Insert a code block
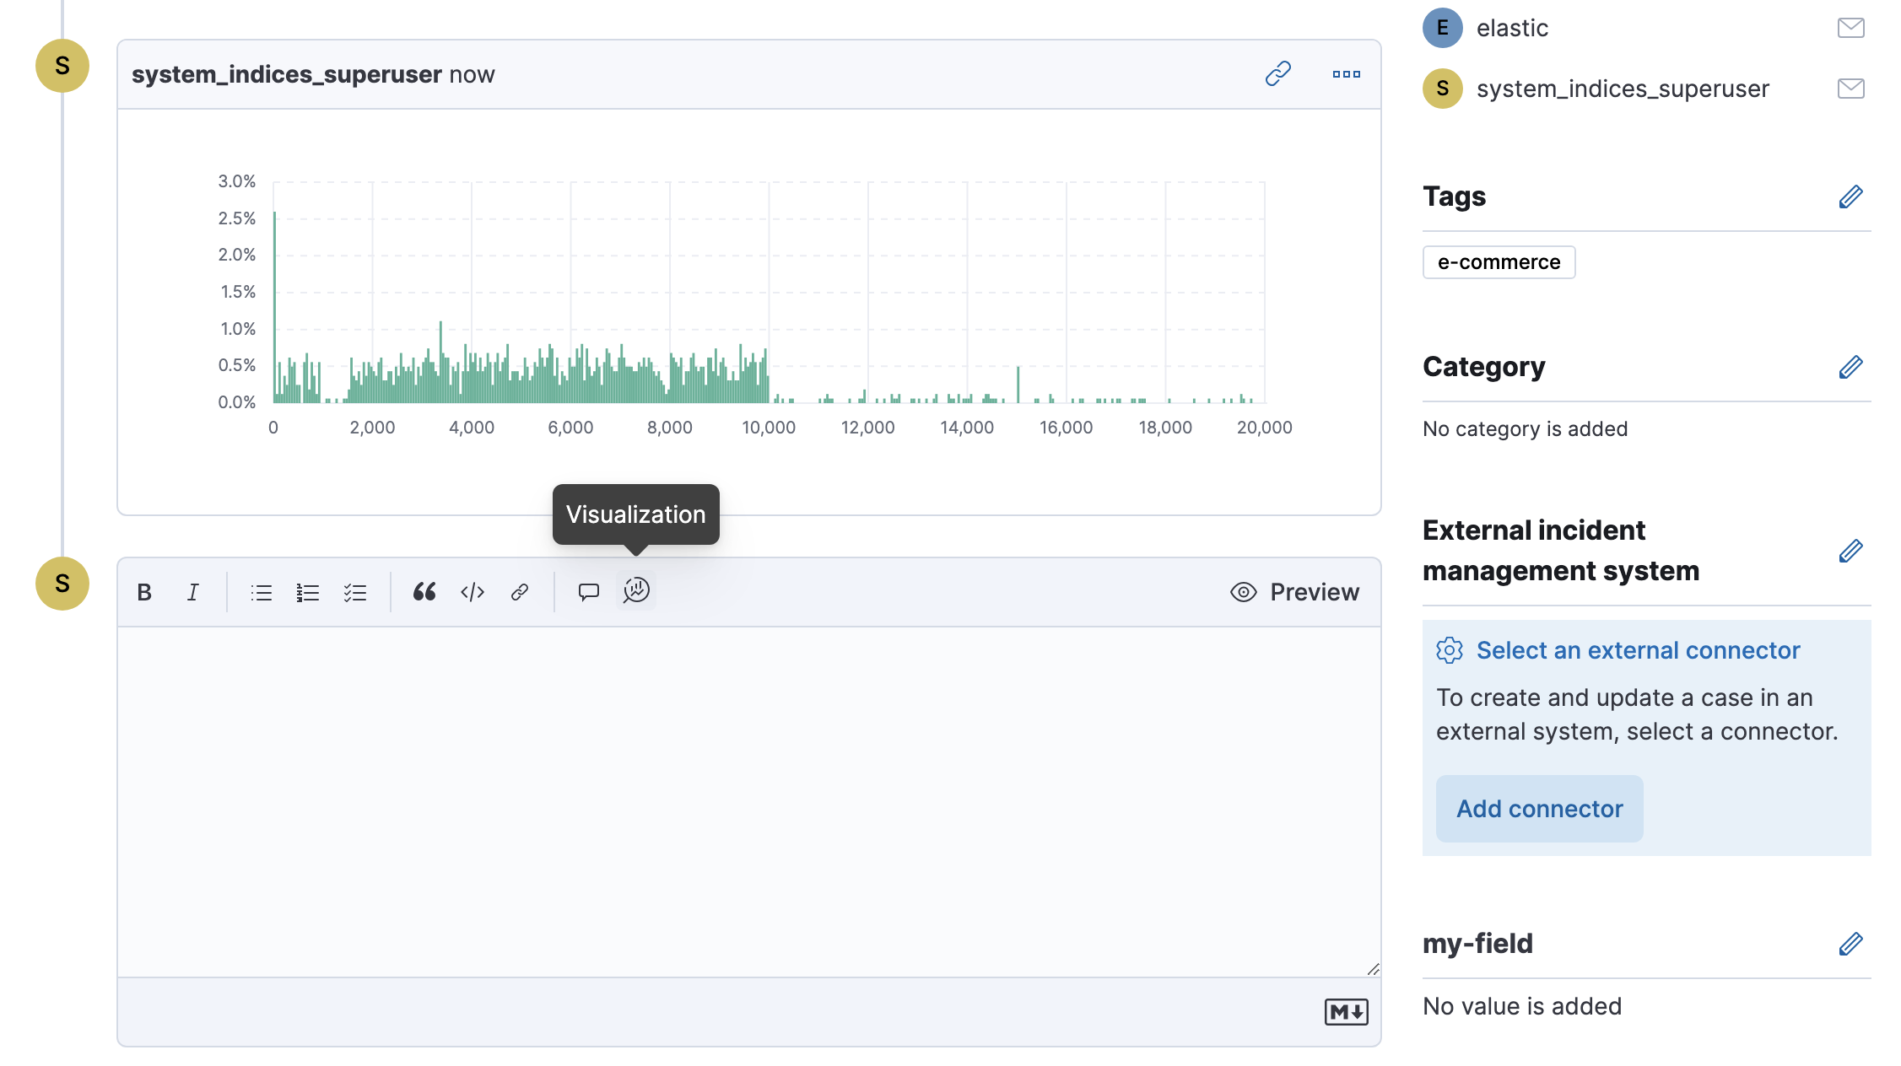The width and height of the screenshot is (1901, 1066). coord(472,591)
